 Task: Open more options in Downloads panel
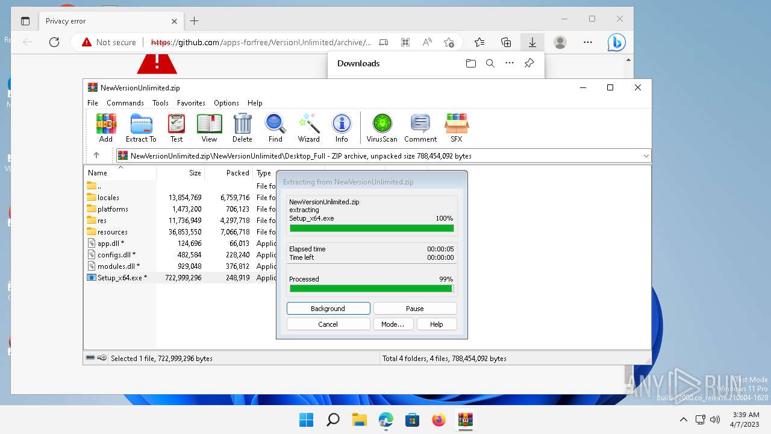pyautogui.click(x=510, y=63)
